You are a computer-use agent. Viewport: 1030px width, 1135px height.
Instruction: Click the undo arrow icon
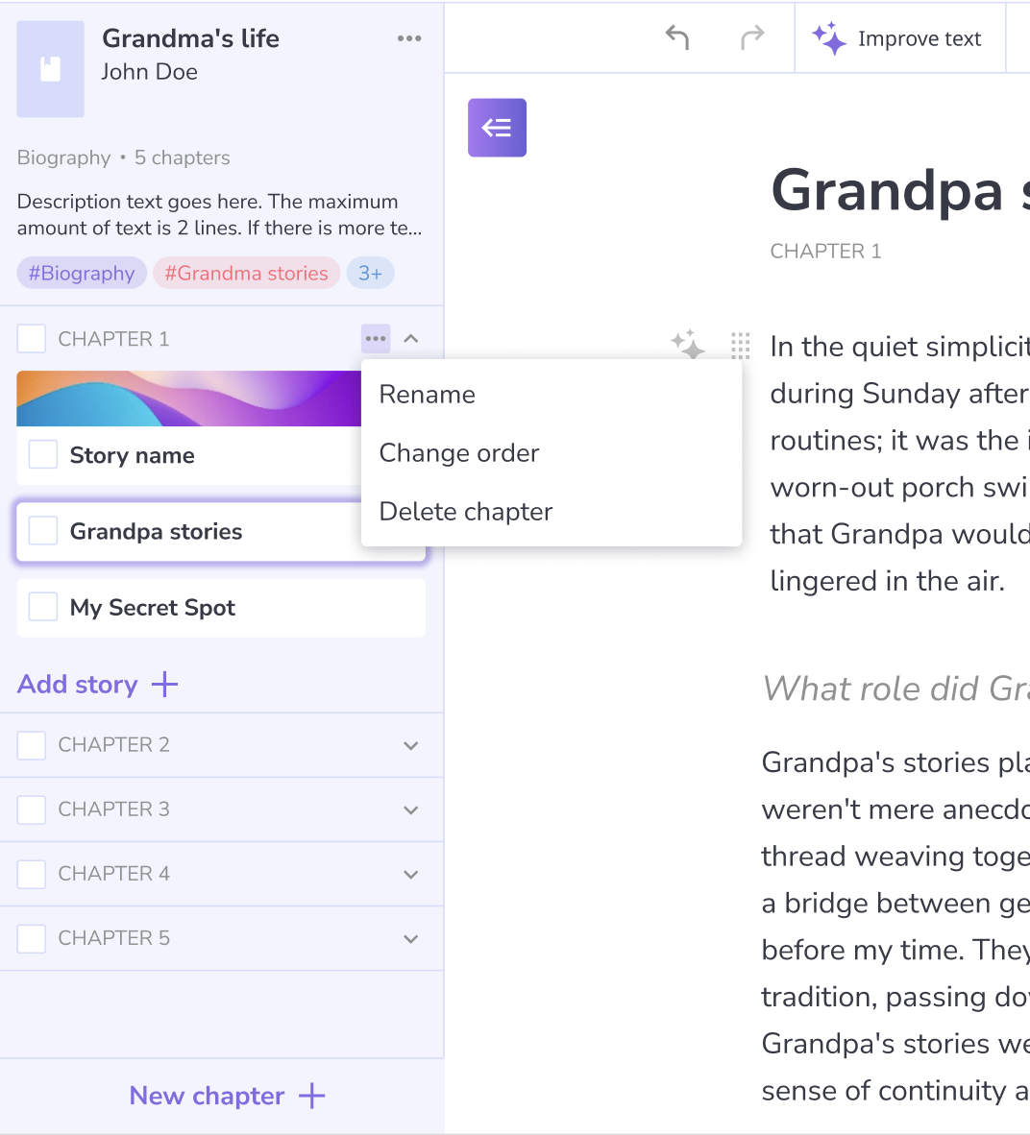click(677, 38)
